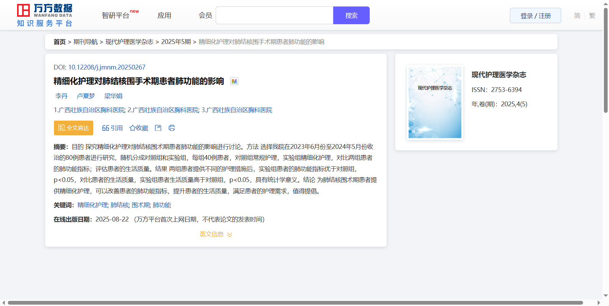Open full text via 全文直达 button
Image resolution: width=609 pixels, height=306 pixels.
click(x=73, y=128)
